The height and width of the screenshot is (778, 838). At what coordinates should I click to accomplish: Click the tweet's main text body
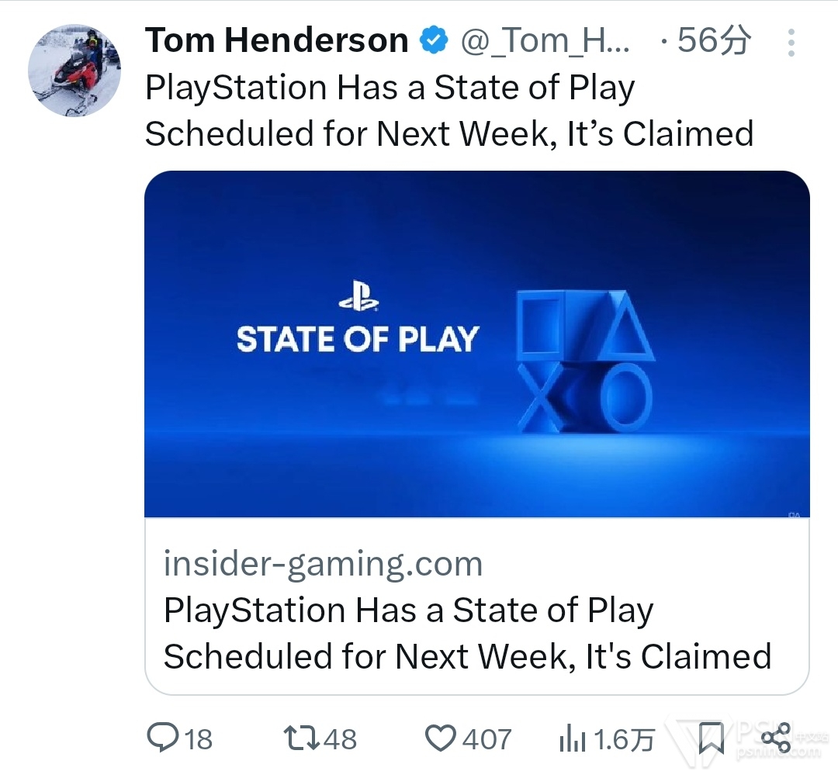(448, 111)
